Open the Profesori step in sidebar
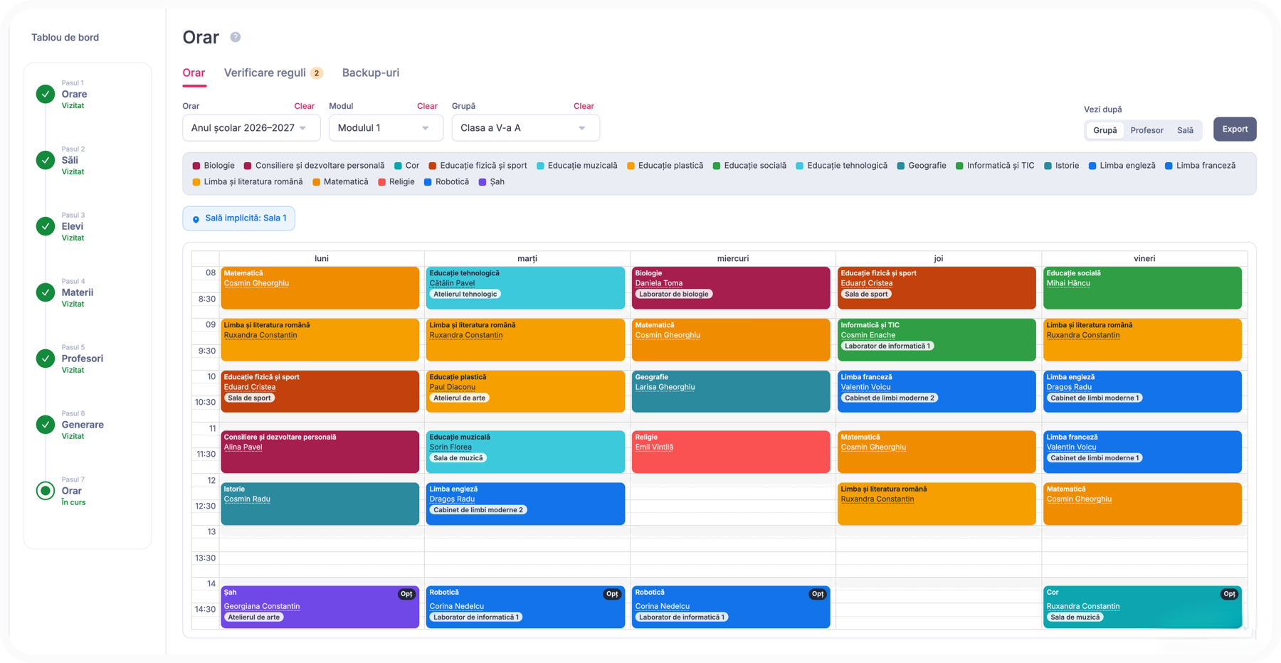Viewport: 1281px width, 663px height. (x=82, y=359)
